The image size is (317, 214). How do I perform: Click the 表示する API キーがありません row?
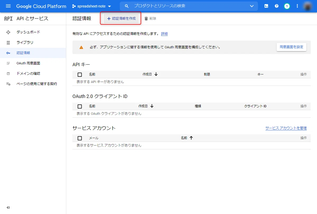(192, 82)
